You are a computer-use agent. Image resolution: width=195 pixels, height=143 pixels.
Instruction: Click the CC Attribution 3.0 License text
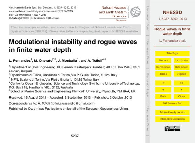(45, 18)
